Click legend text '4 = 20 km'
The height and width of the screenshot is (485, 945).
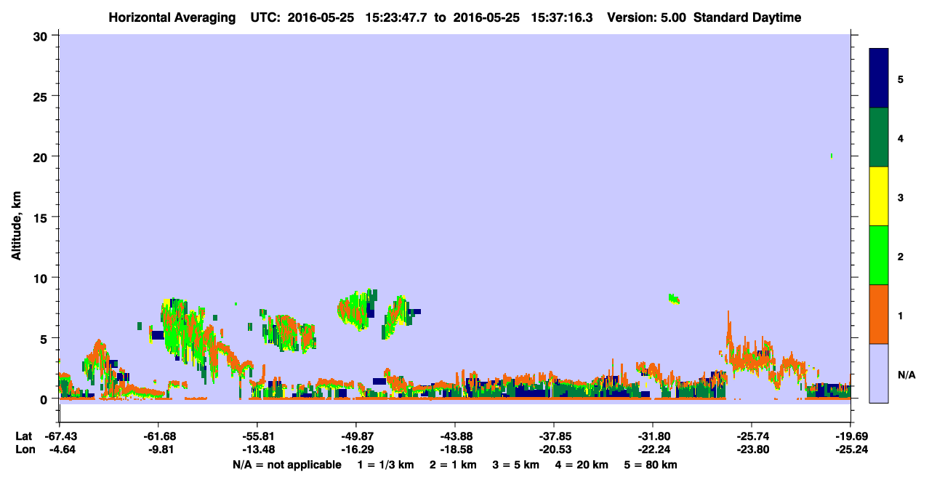582,465
